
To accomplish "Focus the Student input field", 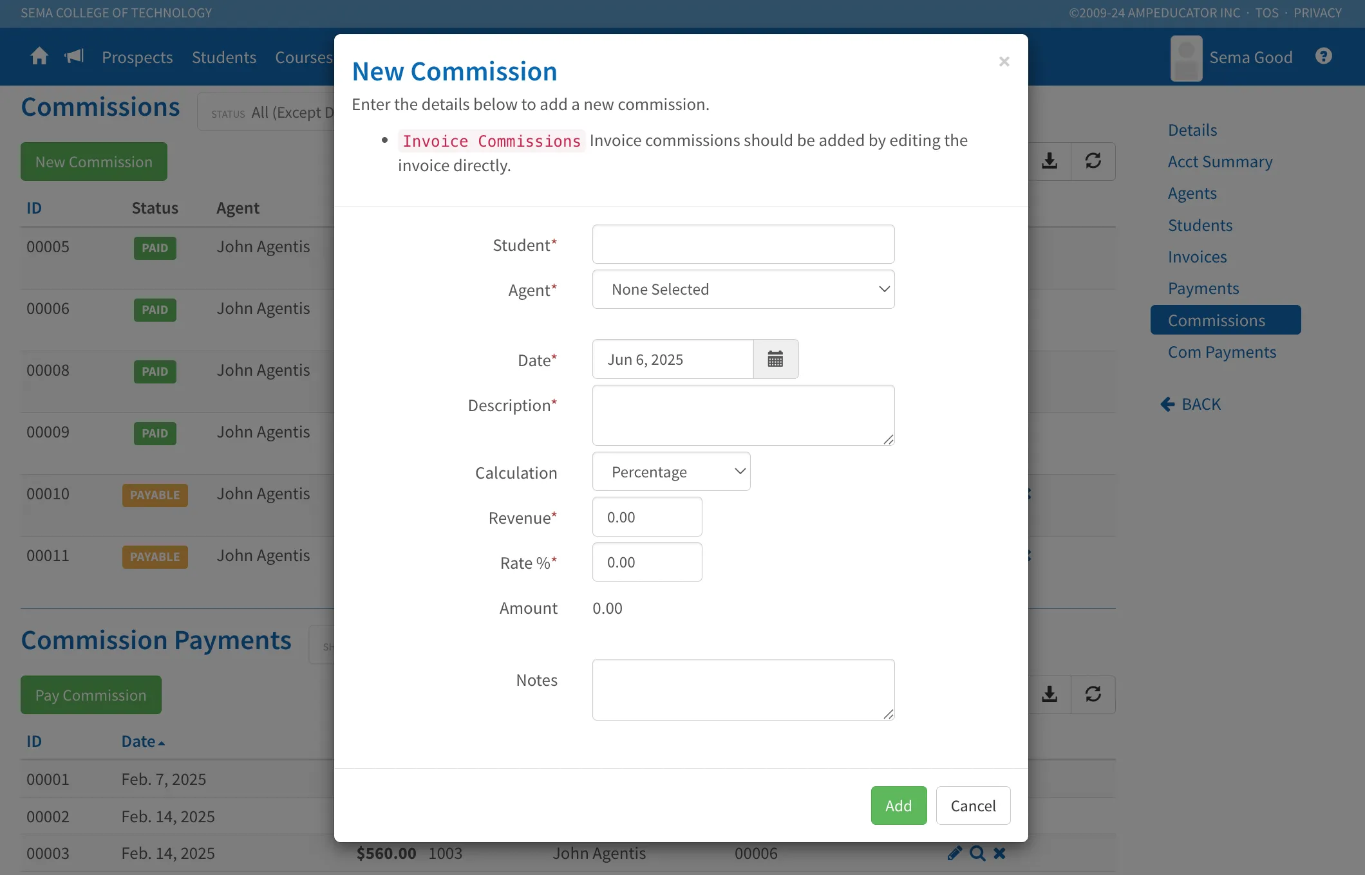I will coord(743,244).
